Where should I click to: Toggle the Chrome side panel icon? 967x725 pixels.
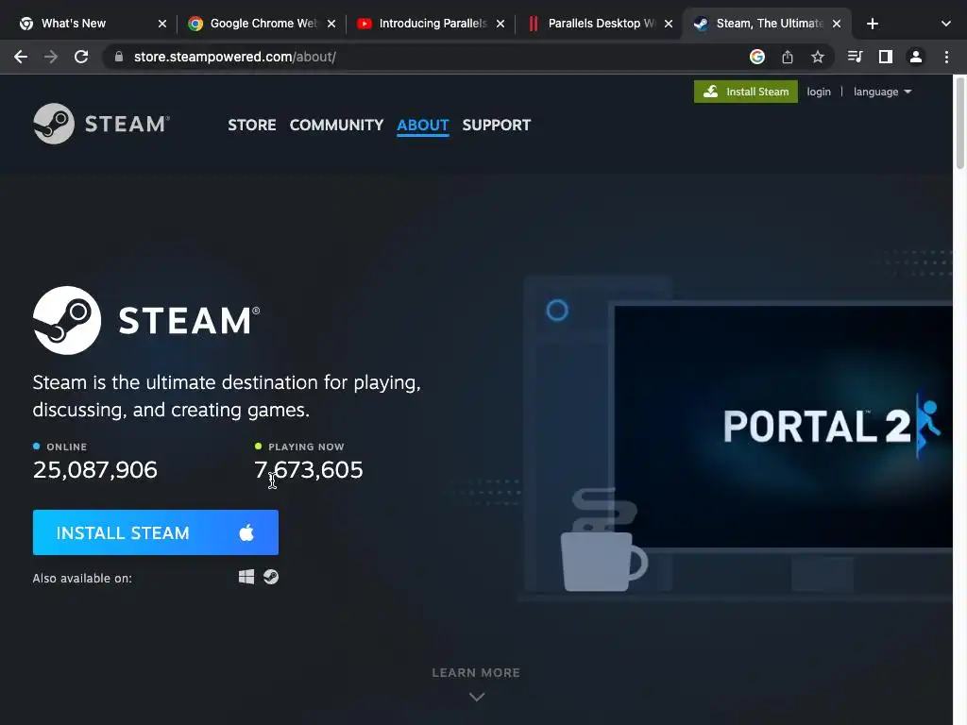[885, 57]
